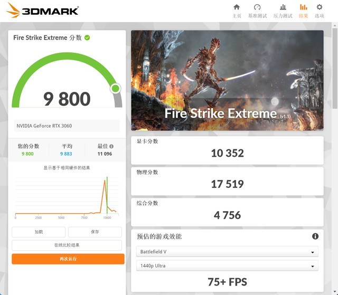338x295 pixels.
Task: Open the benchmark tests gauge icon
Action: point(257,7)
